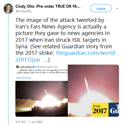This screenshot has width=124, height=125.
Task: Click the '51m' time on Fars tweet
Action: (x=56, y=67)
